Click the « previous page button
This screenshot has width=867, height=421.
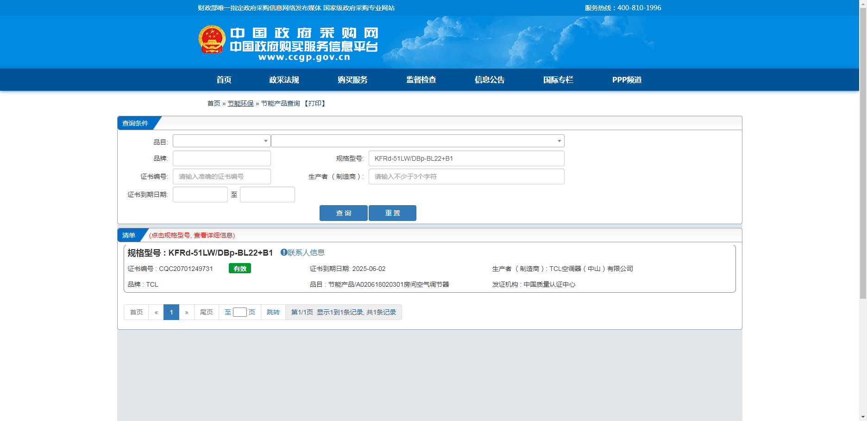pyautogui.click(x=156, y=312)
